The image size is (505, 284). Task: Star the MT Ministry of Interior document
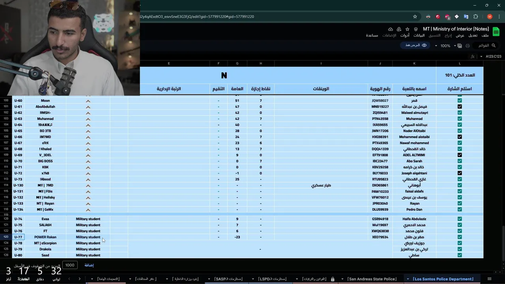point(407,29)
